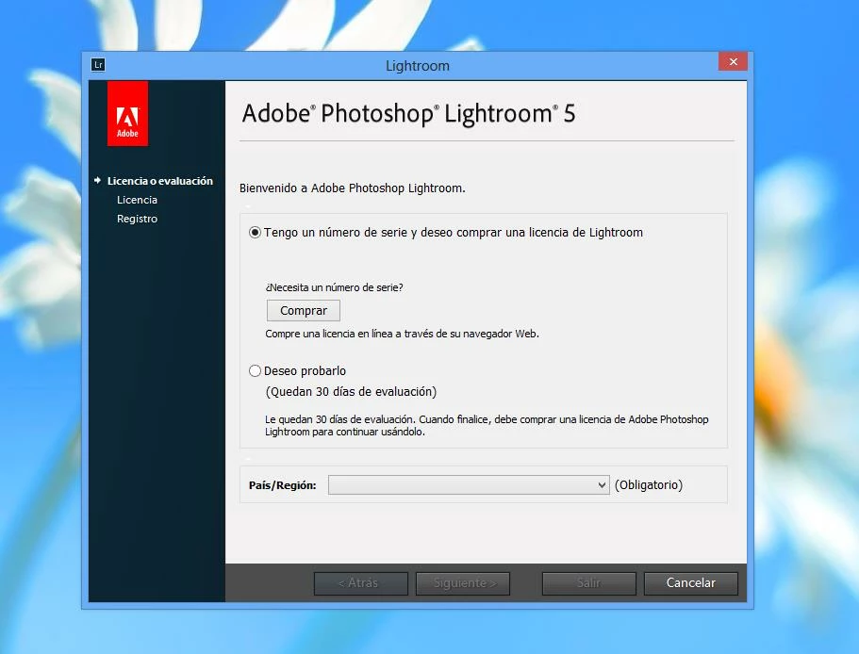The width and height of the screenshot is (859, 654).
Task: Click the disabled Salir button
Action: 589,583
